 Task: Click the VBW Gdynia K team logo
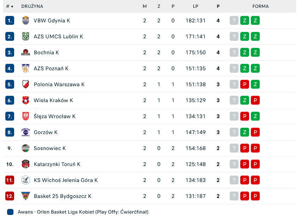(25, 21)
